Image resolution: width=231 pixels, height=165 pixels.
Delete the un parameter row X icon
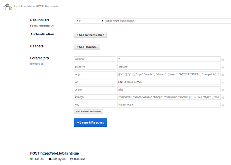tap(222, 83)
